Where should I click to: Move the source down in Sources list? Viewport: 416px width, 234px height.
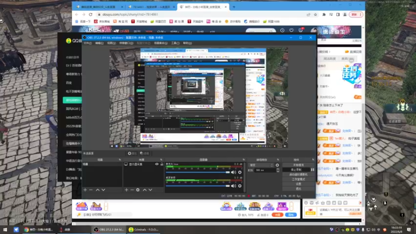pos(150,190)
